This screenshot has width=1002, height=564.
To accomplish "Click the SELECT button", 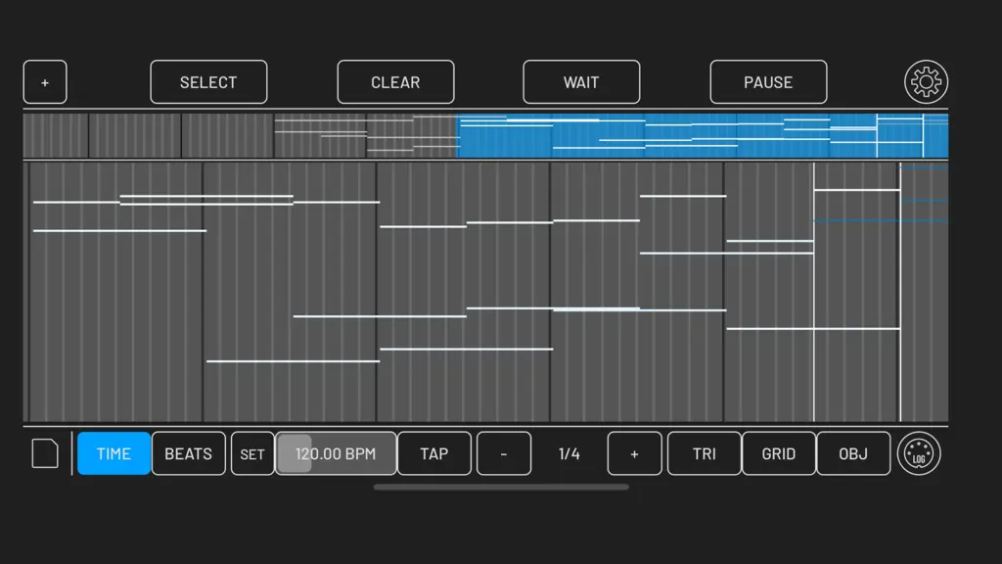I will point(208,82).
